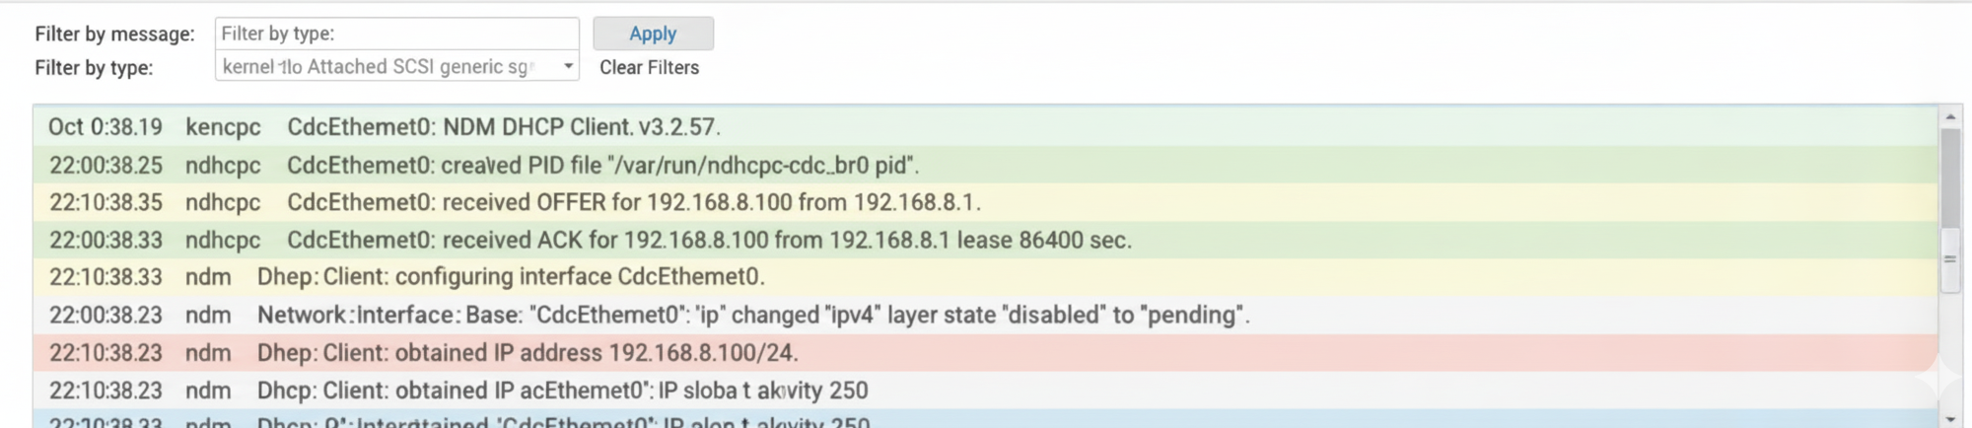1972x428 pixels.
Task: Click the scrollbar track below the thumb
Action: pyautogui.click(x=1949, y=345)
